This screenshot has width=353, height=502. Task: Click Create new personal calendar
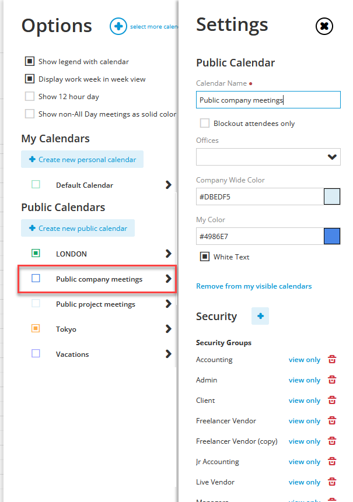(82, 159)
